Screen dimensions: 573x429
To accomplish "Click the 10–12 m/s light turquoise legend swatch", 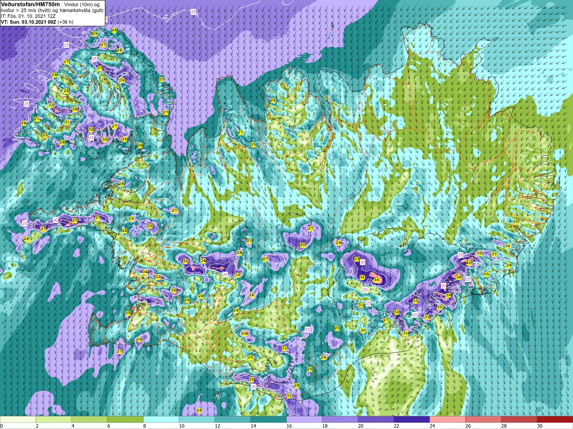I will (197, 420).
